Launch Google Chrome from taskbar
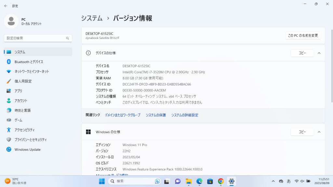Screen dimensions: 333x187 tap(221, 181)
